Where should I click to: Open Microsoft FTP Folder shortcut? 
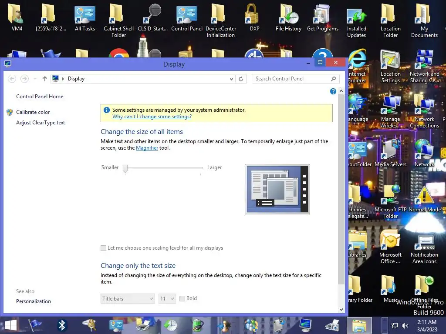[390, 202]
